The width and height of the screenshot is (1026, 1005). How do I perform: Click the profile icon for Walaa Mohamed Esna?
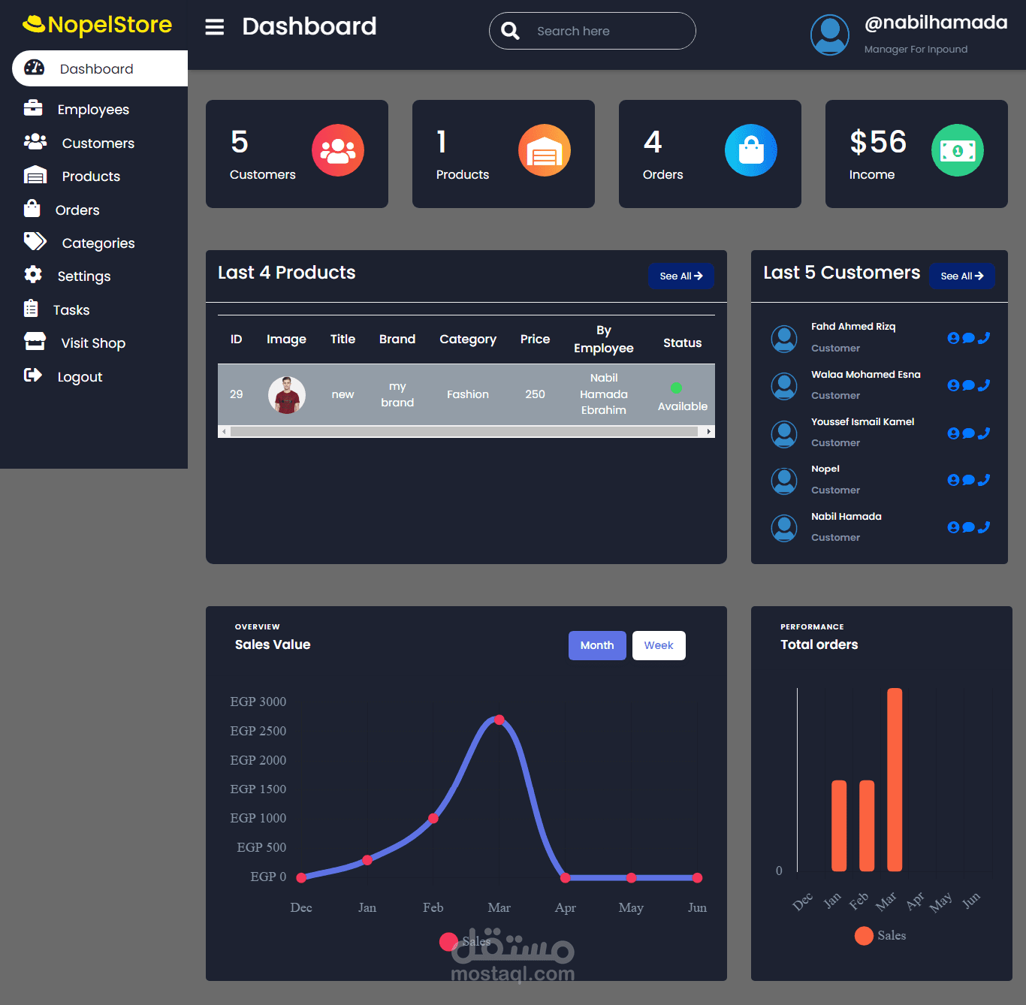pyautogui.click(x=954, y=385)
